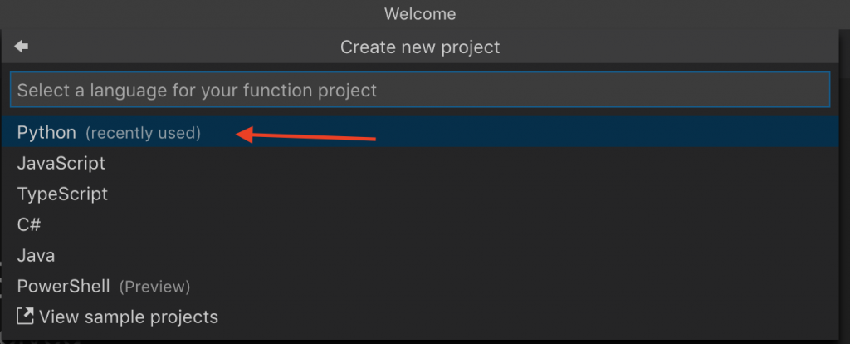This screenshot has height=344, width=850.
Task: Click the bottom entry in the quick pick list
Action: click(x=128, y=317)
